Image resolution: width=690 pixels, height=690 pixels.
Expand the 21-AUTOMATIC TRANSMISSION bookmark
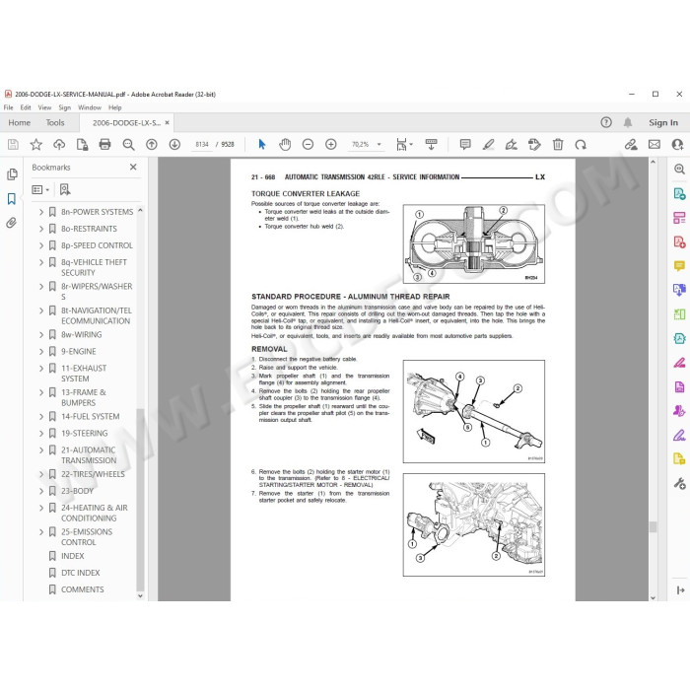pyautogui.click(x=41, y=450)
